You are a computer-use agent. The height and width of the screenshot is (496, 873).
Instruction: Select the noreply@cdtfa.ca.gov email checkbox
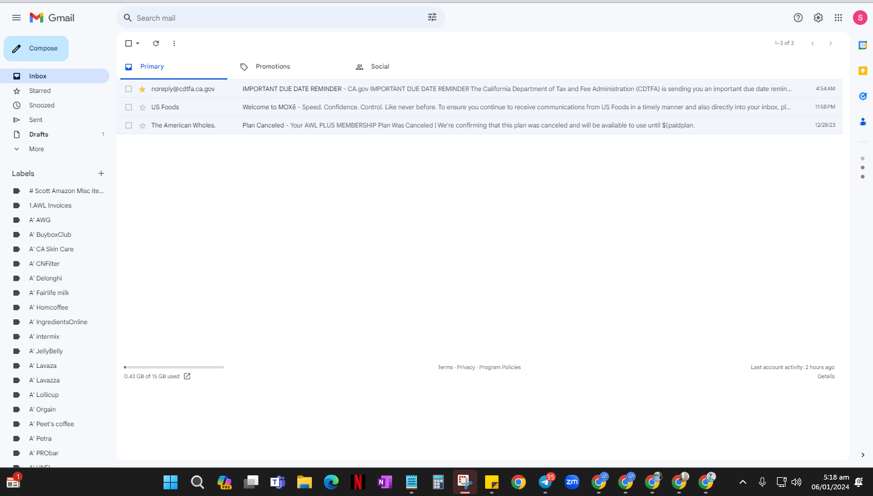[x=128, y=89]
